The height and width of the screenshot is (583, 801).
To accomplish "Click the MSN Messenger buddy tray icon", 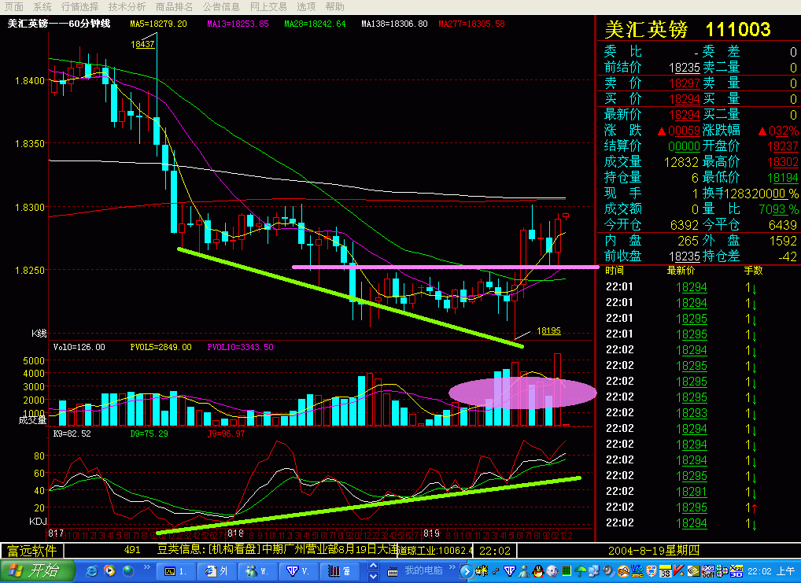I will click(x=524, y=571).
